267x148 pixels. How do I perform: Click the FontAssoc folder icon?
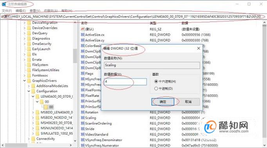pyautogui.click(x=29, y=75)
